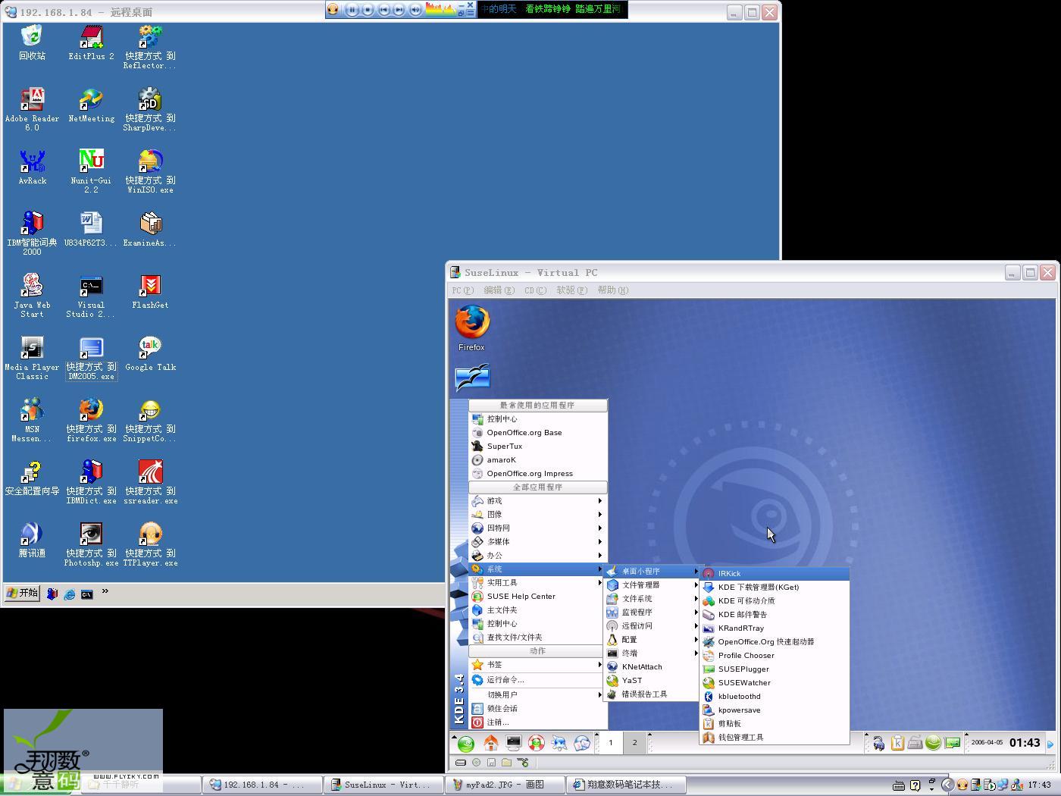This screenshot has height=796, width=1061.
Task: Expand the 实用工具 submenu in K menu
Action: click(x=537, y=583)
